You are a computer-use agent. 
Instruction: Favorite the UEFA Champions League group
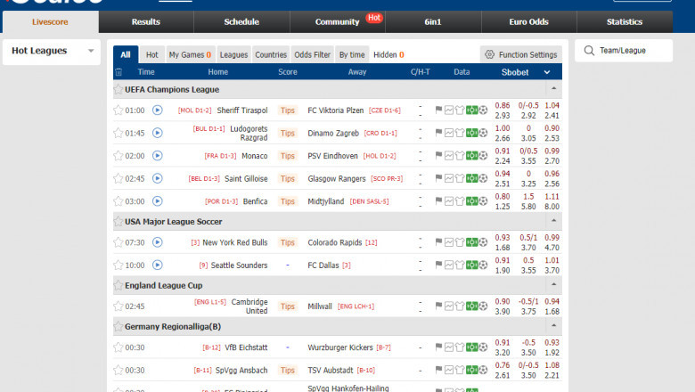(118, 89)
